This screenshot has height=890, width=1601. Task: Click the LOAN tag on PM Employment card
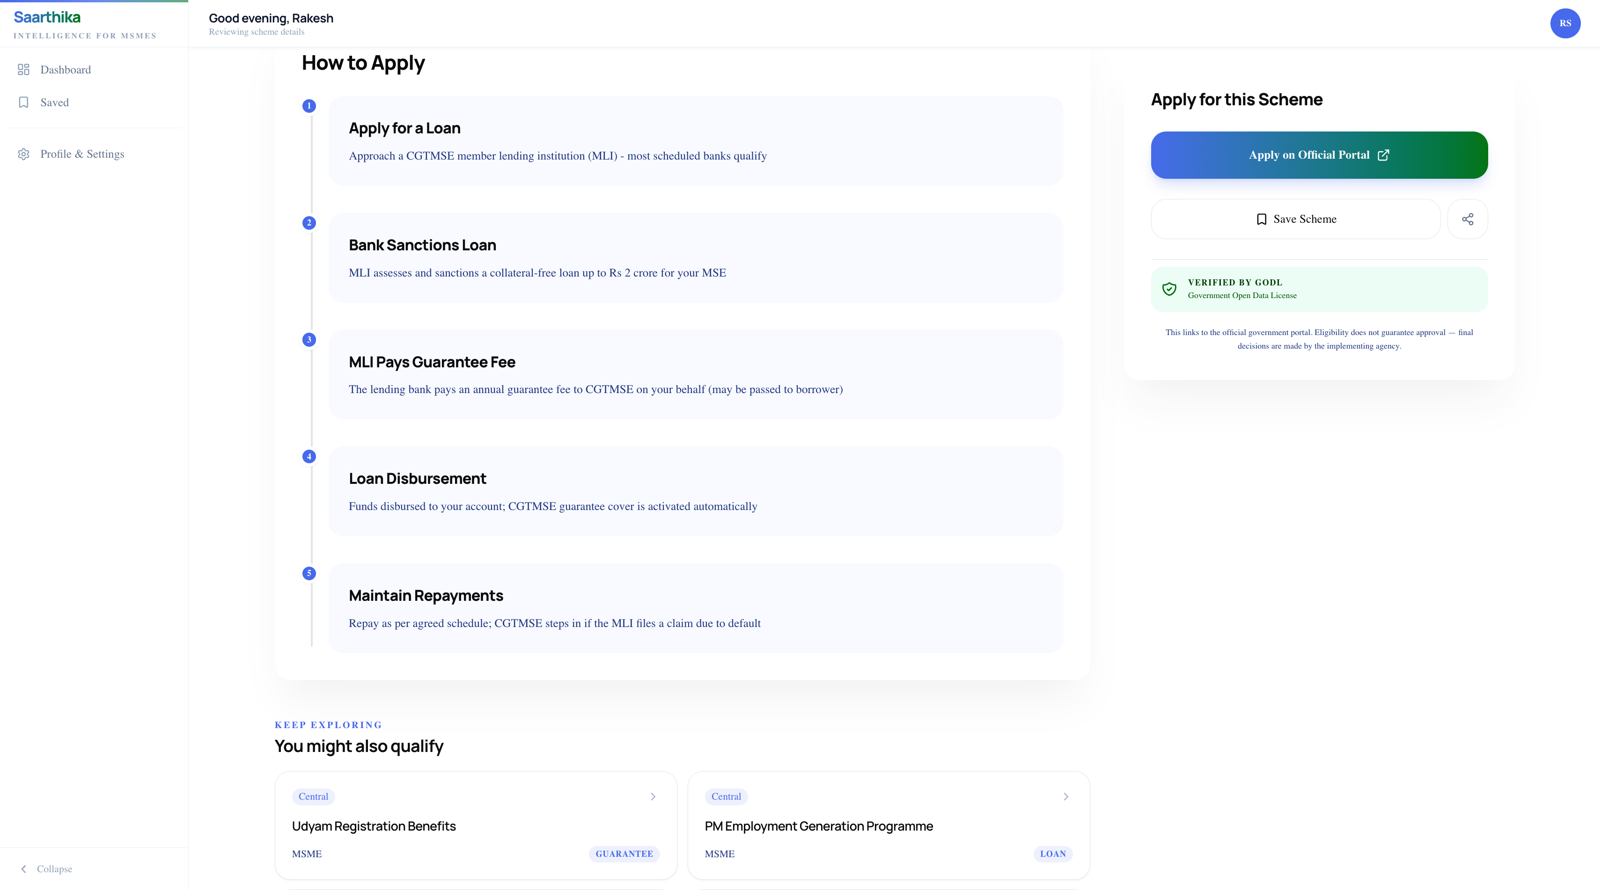[x=1052, y=854]
